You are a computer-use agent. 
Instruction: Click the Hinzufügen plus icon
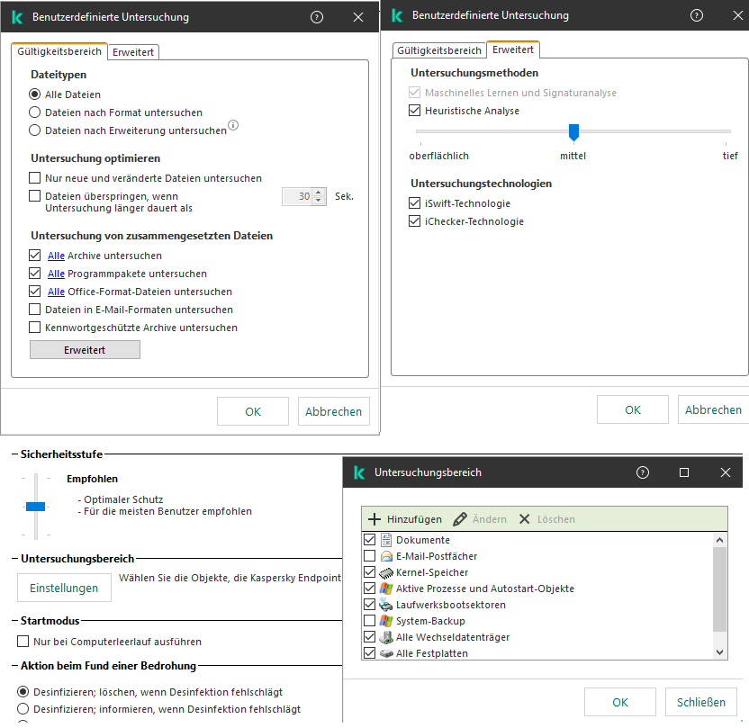click(x=375, y=519)
